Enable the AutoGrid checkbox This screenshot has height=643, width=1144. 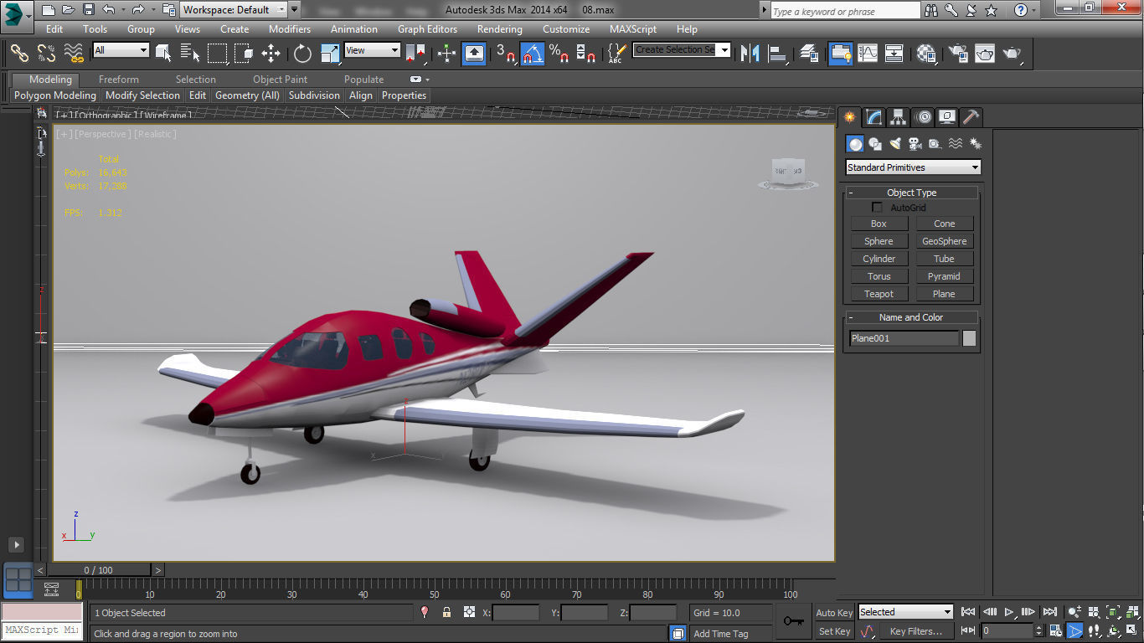pos(877,208)
